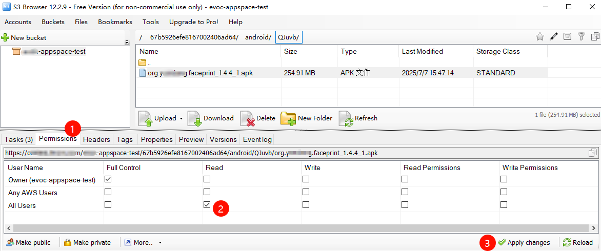
Task: Enable Write Permissions for Any AWS Users
Action: tap(504, 192)
